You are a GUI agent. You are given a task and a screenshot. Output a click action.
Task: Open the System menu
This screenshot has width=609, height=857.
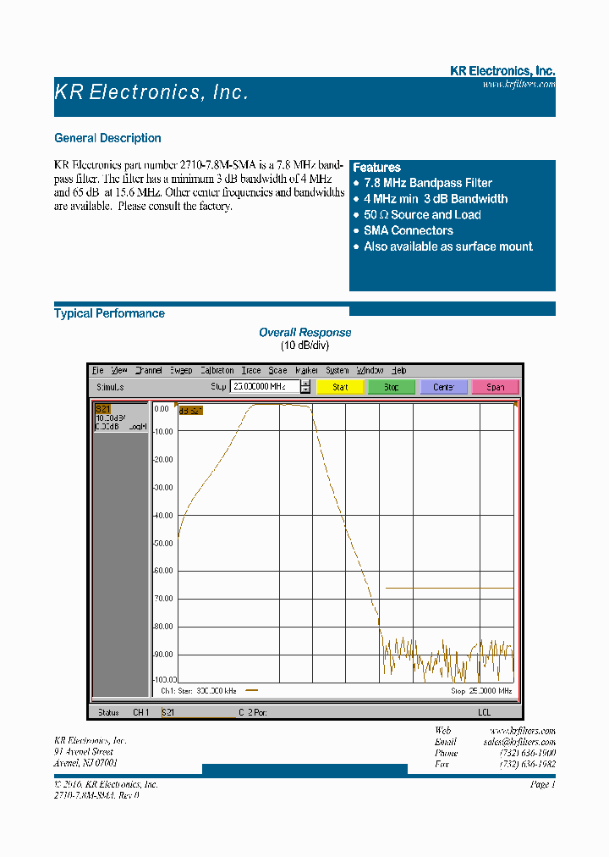click(x=337, y=371)
